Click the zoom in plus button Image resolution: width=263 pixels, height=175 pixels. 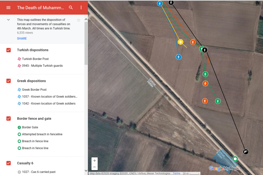95,161
